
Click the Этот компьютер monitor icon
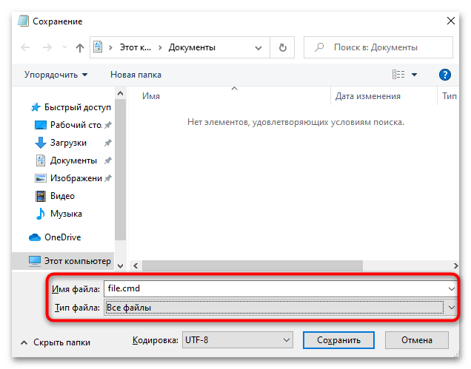(x=35, y=261)
